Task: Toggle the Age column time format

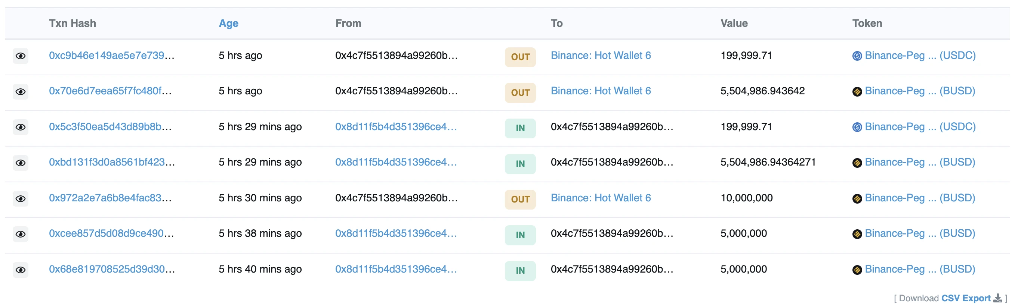Action: tap(228, 23)
